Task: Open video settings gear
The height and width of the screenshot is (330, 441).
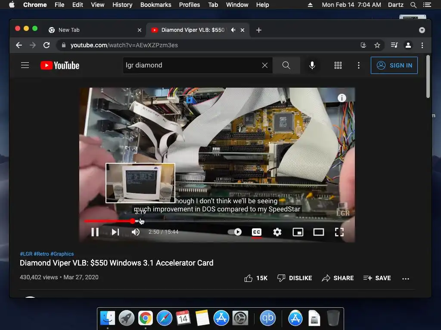Action: (277, 232)
